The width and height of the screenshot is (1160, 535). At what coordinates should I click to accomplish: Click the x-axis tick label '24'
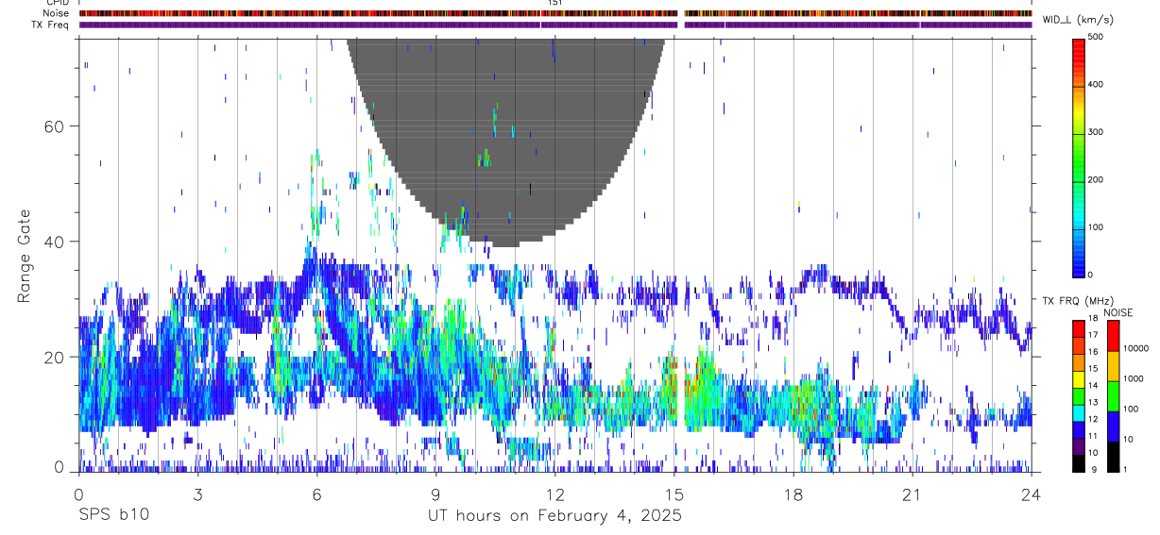coord(1032,493)
